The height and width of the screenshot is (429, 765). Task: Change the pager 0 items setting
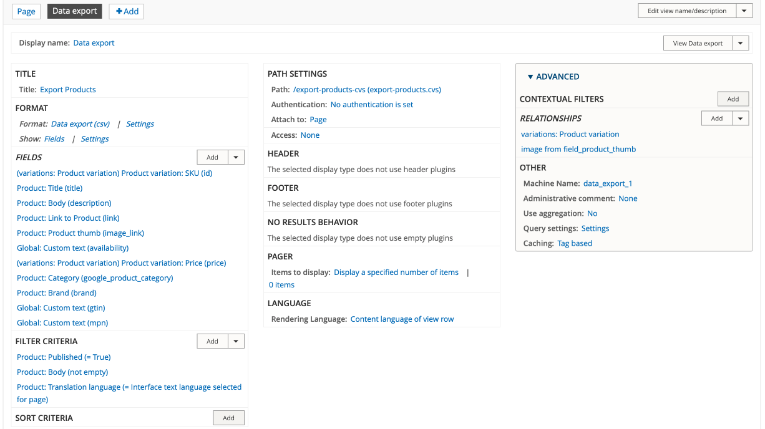click(x=281, y=284)
